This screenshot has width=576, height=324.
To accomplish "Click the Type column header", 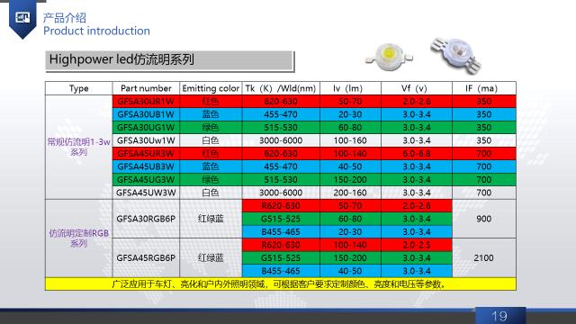I will click(x=78, y=88).
